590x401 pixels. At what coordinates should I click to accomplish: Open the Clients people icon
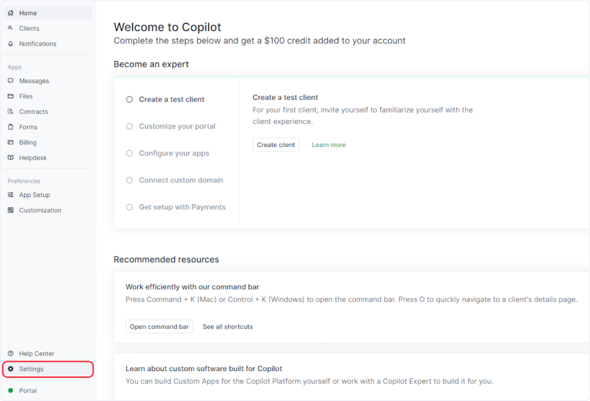coord(10,28)
